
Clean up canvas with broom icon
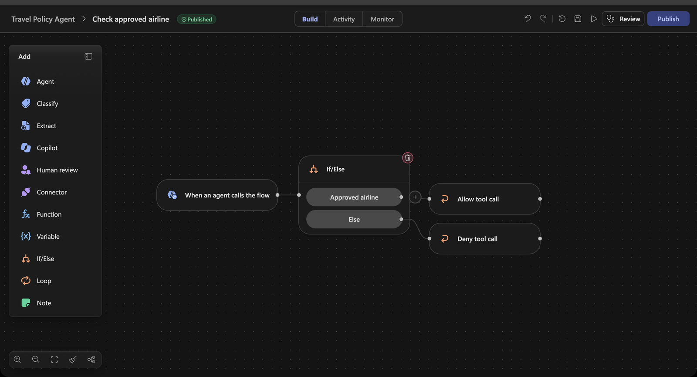(x=73, y=360)
